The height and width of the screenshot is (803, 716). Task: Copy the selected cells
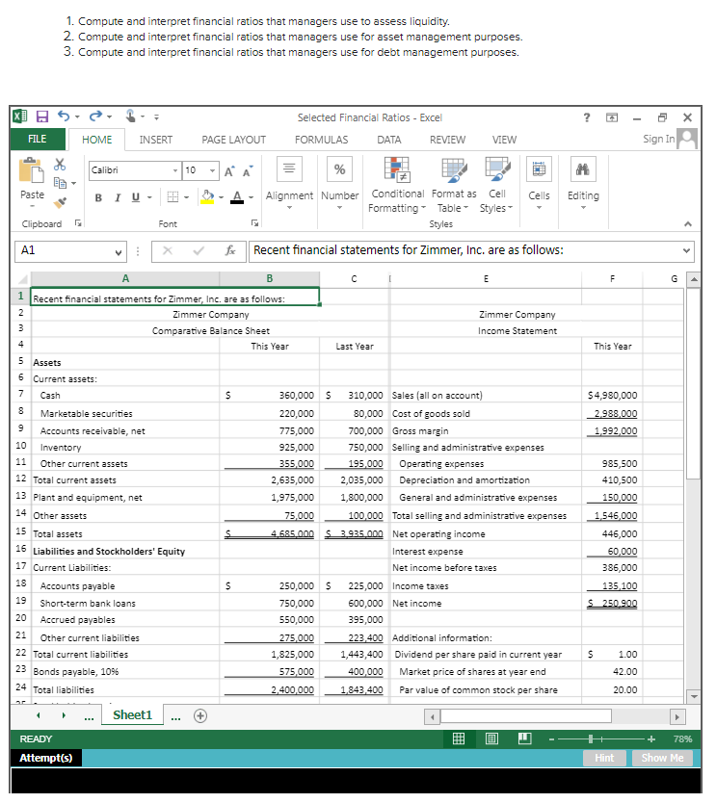[60, 182]
